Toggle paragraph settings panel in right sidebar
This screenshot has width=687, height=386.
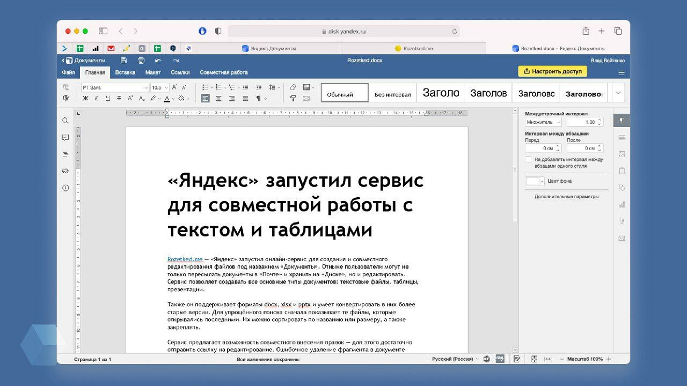click(x=622, y=120)
